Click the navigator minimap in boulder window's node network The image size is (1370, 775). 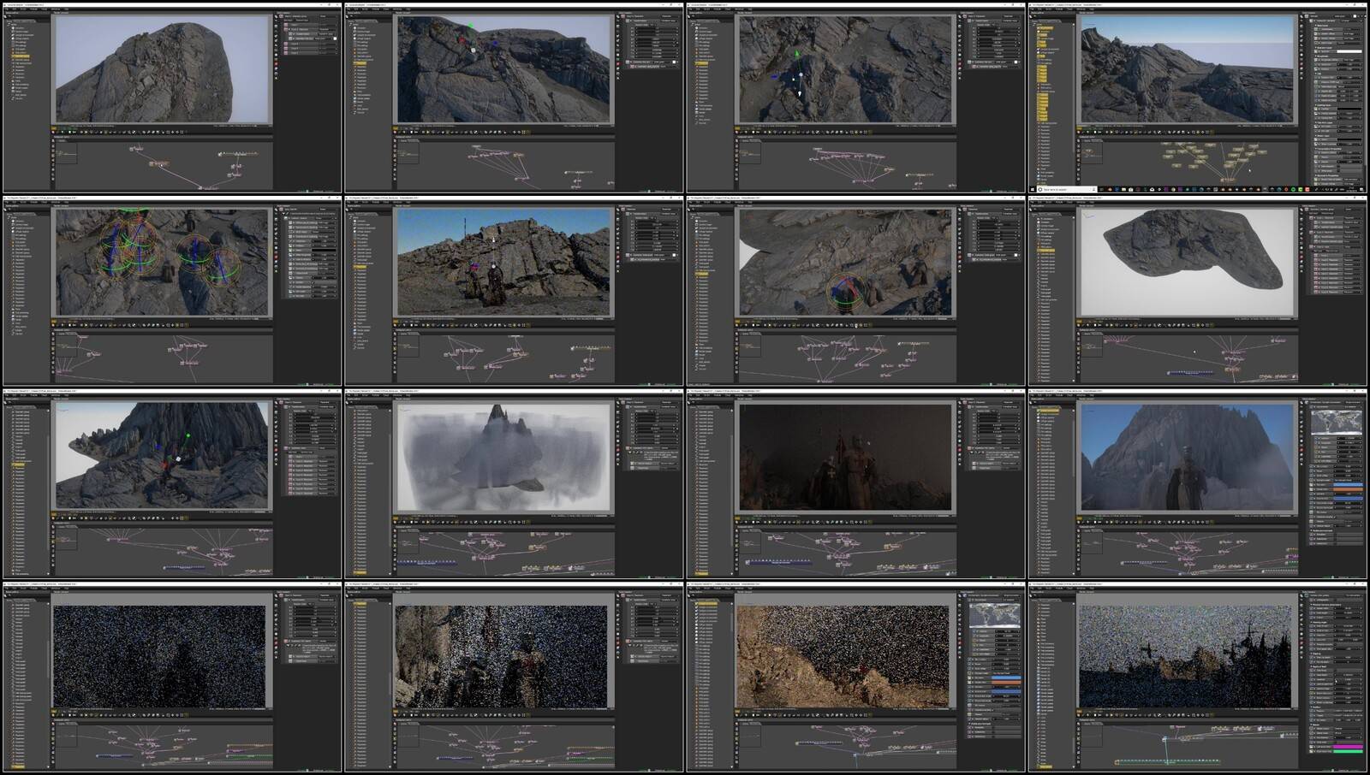[65, 153]
